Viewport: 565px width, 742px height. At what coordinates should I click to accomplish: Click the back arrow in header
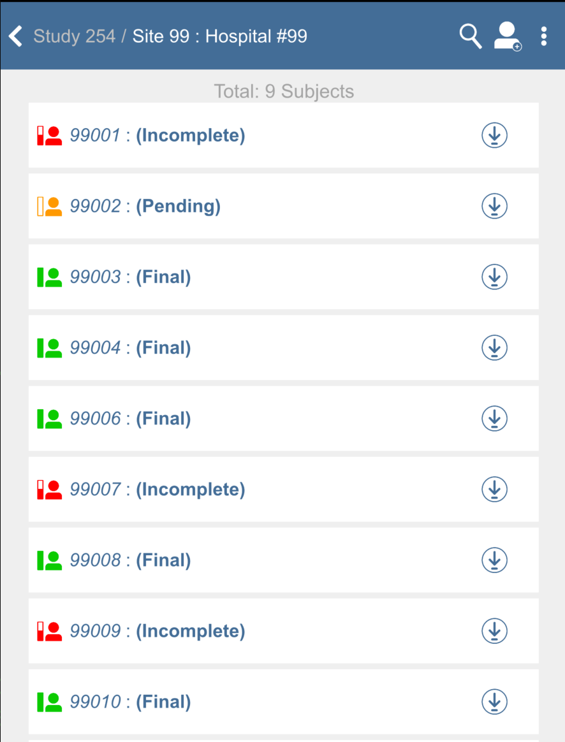(x=16, y=36)
